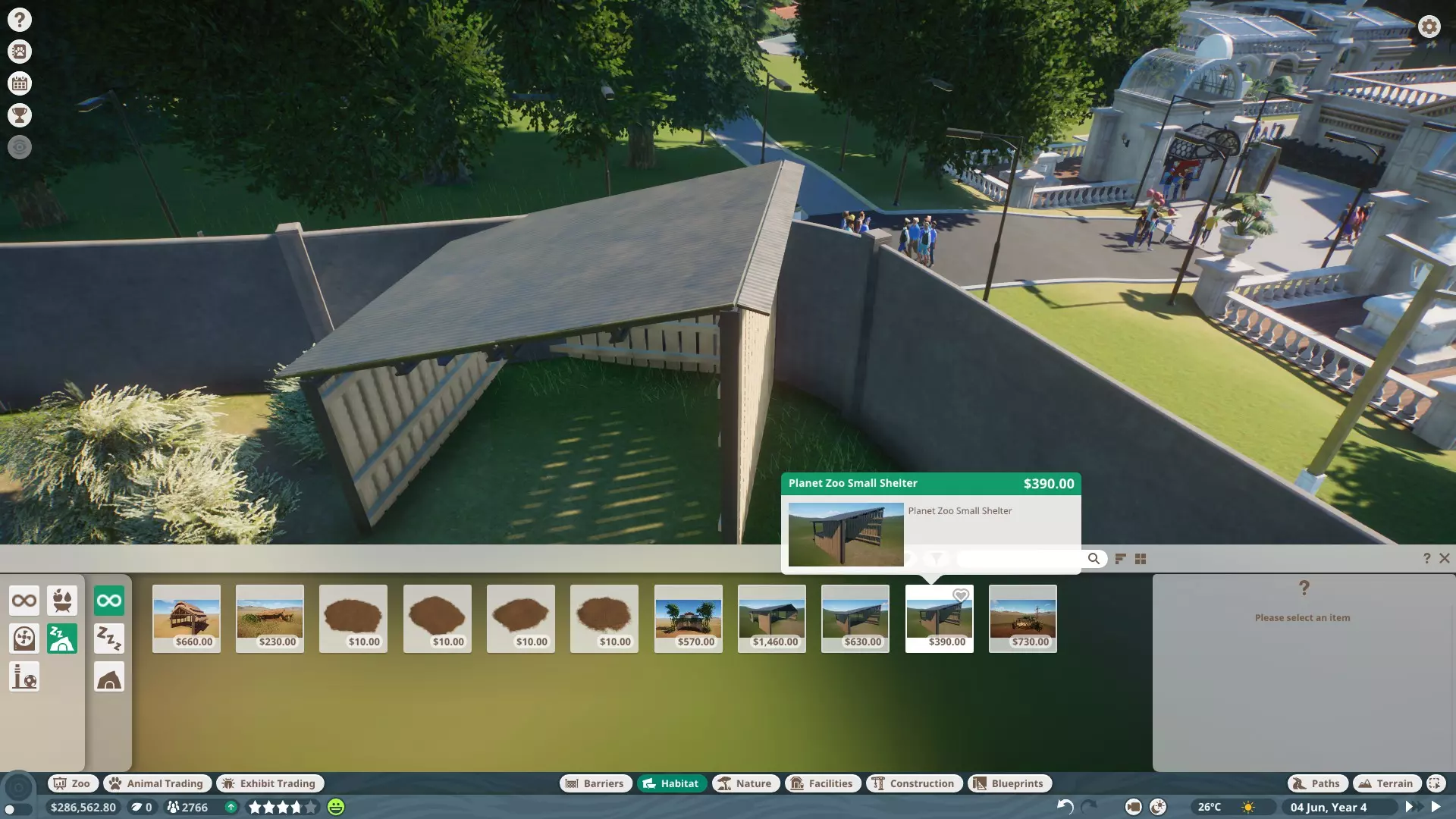Open the Animal Trading menu

(157, 783)
